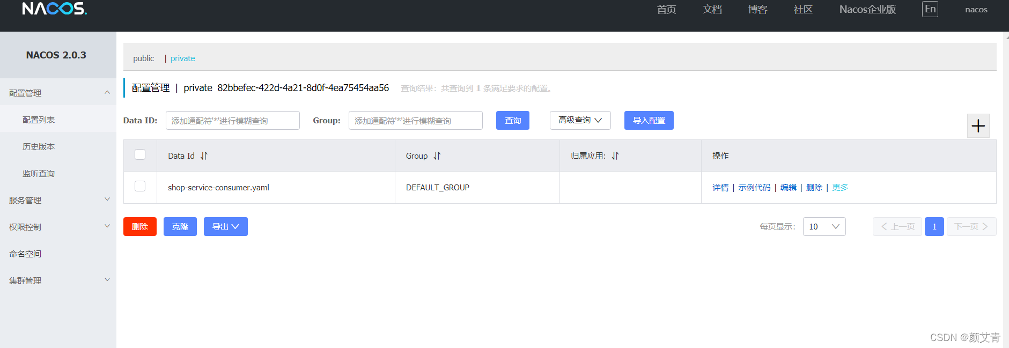
Task: Focus the Data ID search input field
Action: click(232, 120)
